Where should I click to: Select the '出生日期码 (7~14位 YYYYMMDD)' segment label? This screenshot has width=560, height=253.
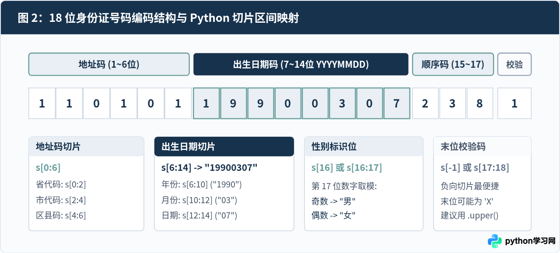pos(301,64)
